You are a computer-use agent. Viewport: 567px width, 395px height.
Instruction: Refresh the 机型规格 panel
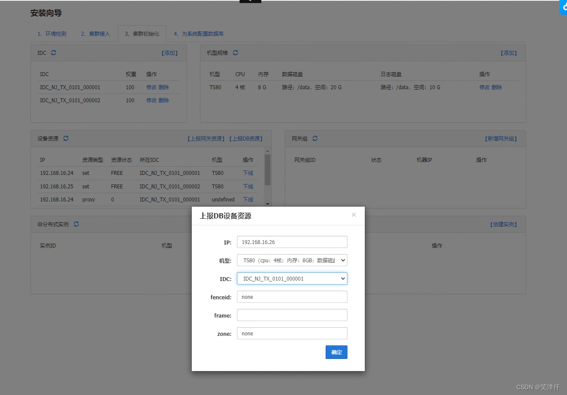[x=236, y=53]
